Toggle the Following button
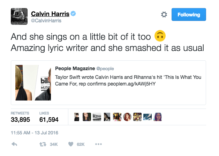This screenshot has width=219, height=156. pyautogui.click(x=189, y=15)
